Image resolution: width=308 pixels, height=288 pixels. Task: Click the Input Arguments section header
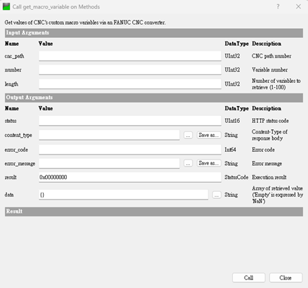[154, 33]
